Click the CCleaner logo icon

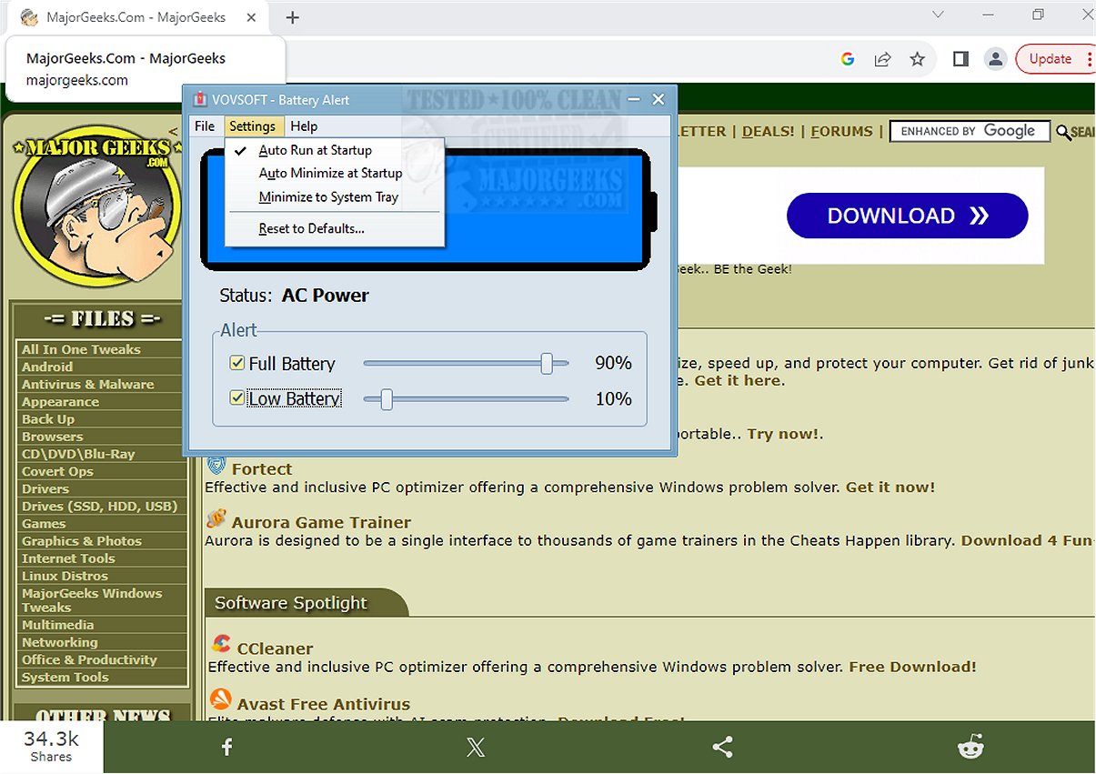coord(220,645)
